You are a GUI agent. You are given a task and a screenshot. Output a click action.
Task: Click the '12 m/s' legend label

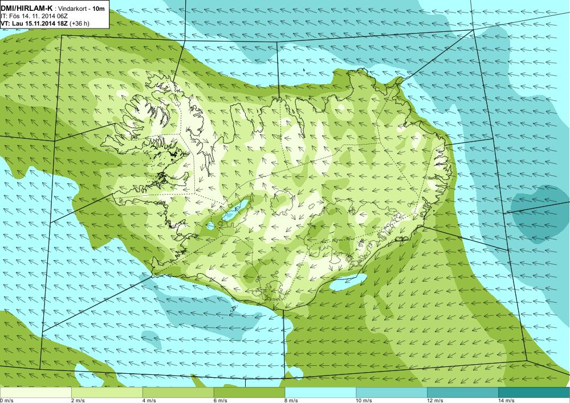click(435, 401)
